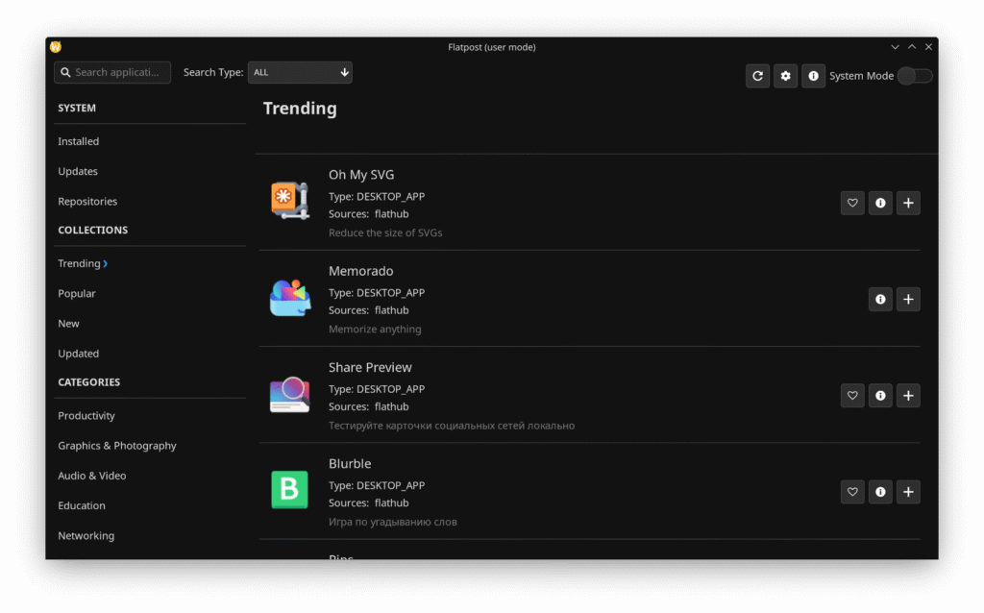Open settings via the gear icon
The width and height of the screenshot is (984, 613).
tap(785, 76)
